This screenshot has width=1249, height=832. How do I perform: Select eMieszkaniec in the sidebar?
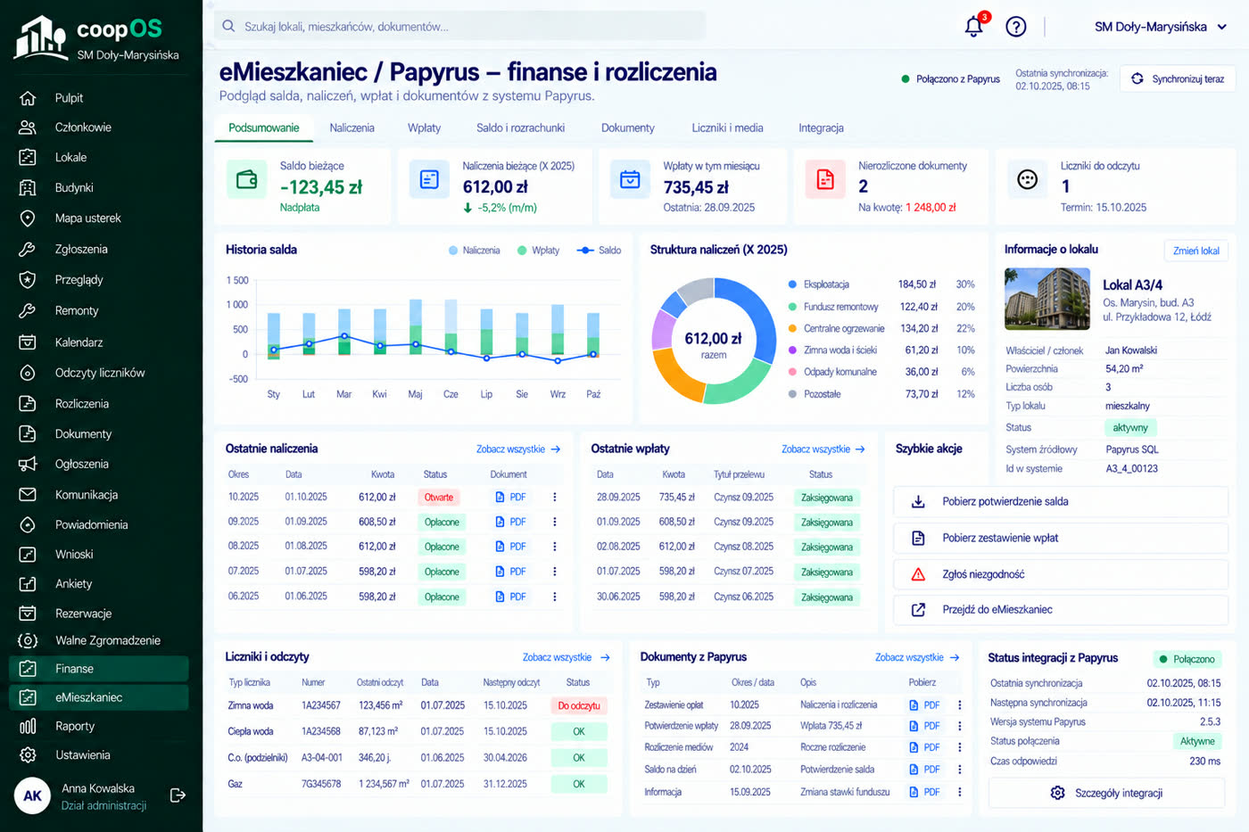tap(98, 697)
